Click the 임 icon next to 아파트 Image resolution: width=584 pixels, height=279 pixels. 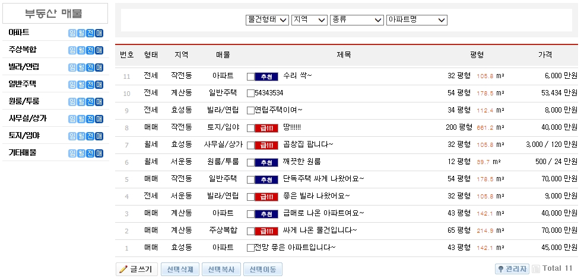[x=72, y=33]
